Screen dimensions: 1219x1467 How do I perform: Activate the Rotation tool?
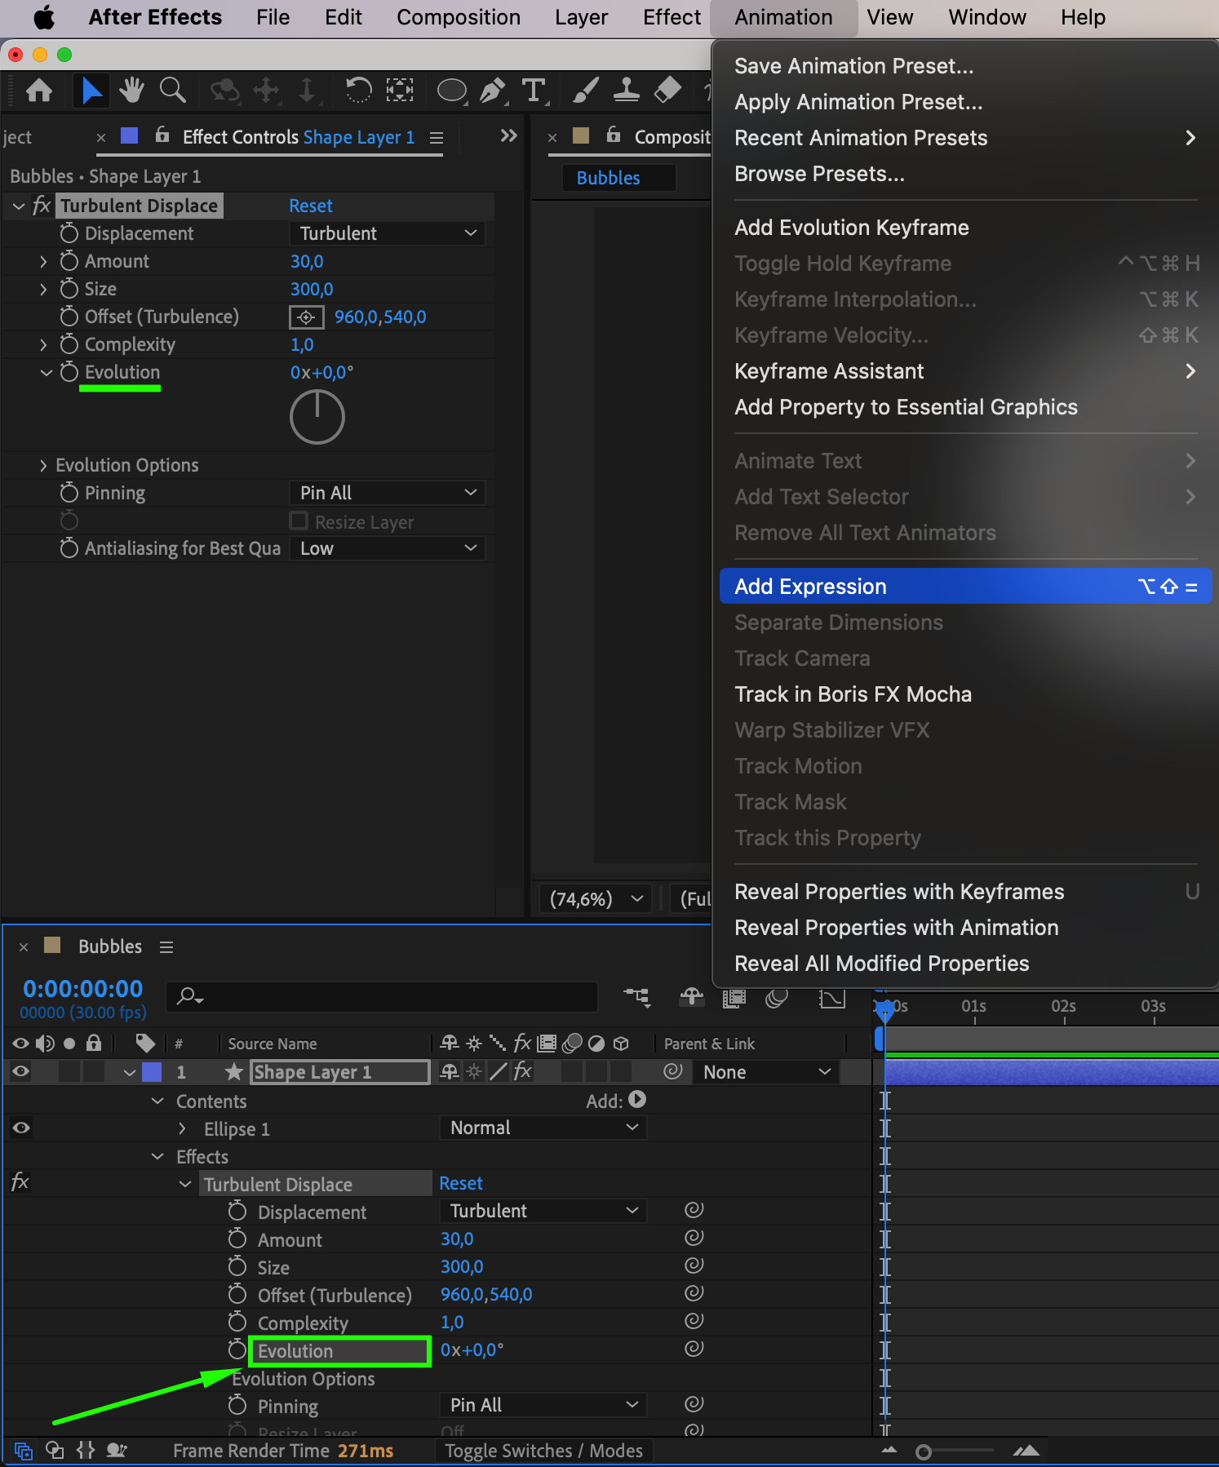[x=357, y=91]
